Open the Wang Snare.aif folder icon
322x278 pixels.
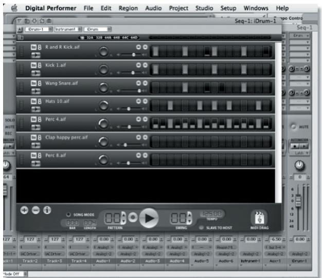tap(33, 83)
